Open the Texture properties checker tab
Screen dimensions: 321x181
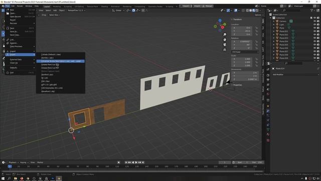(x=268, y=140)
